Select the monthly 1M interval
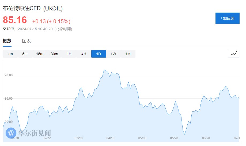The image size is (246, 146). click(x=128, y=54)
